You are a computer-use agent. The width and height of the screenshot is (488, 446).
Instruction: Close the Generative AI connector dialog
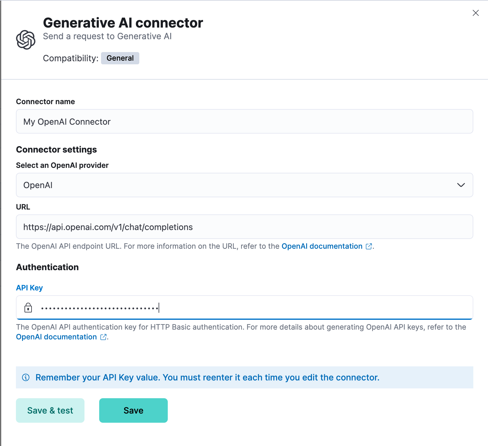(475, 13)
